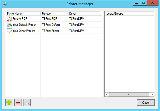The image size is (160, 111).
Task: Click the Users/Groups column header
Action: [129, 13]
